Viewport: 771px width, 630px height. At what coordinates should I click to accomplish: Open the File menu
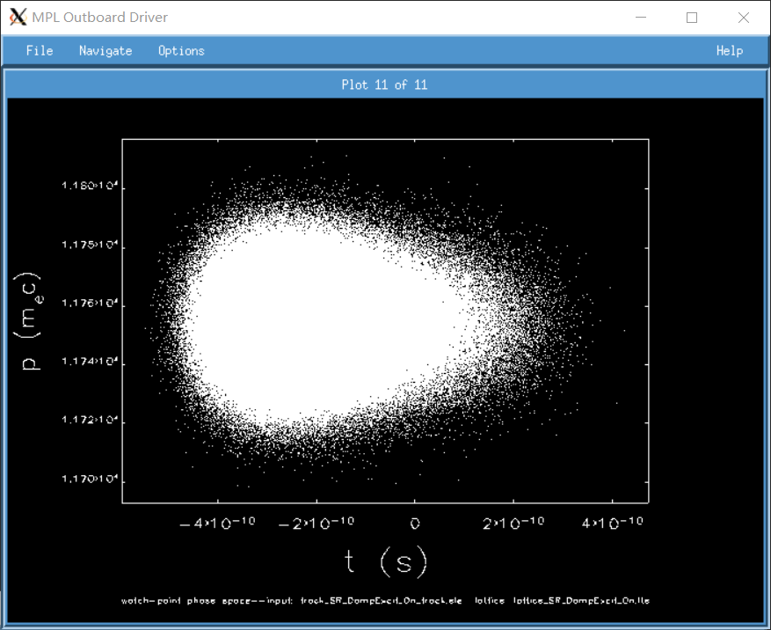click(x=40, y=51)
